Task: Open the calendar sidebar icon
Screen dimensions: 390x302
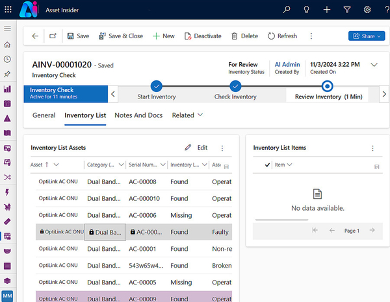Action: pyautogui.click(x=7, y=104)
